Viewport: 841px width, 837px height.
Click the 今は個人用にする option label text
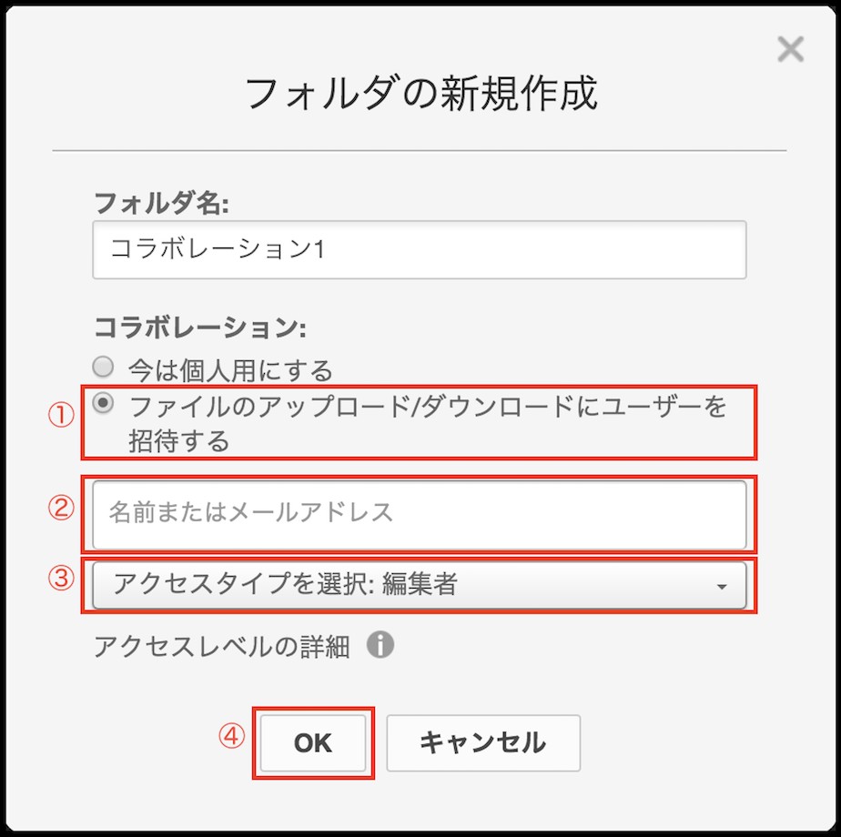coord(231,370)
